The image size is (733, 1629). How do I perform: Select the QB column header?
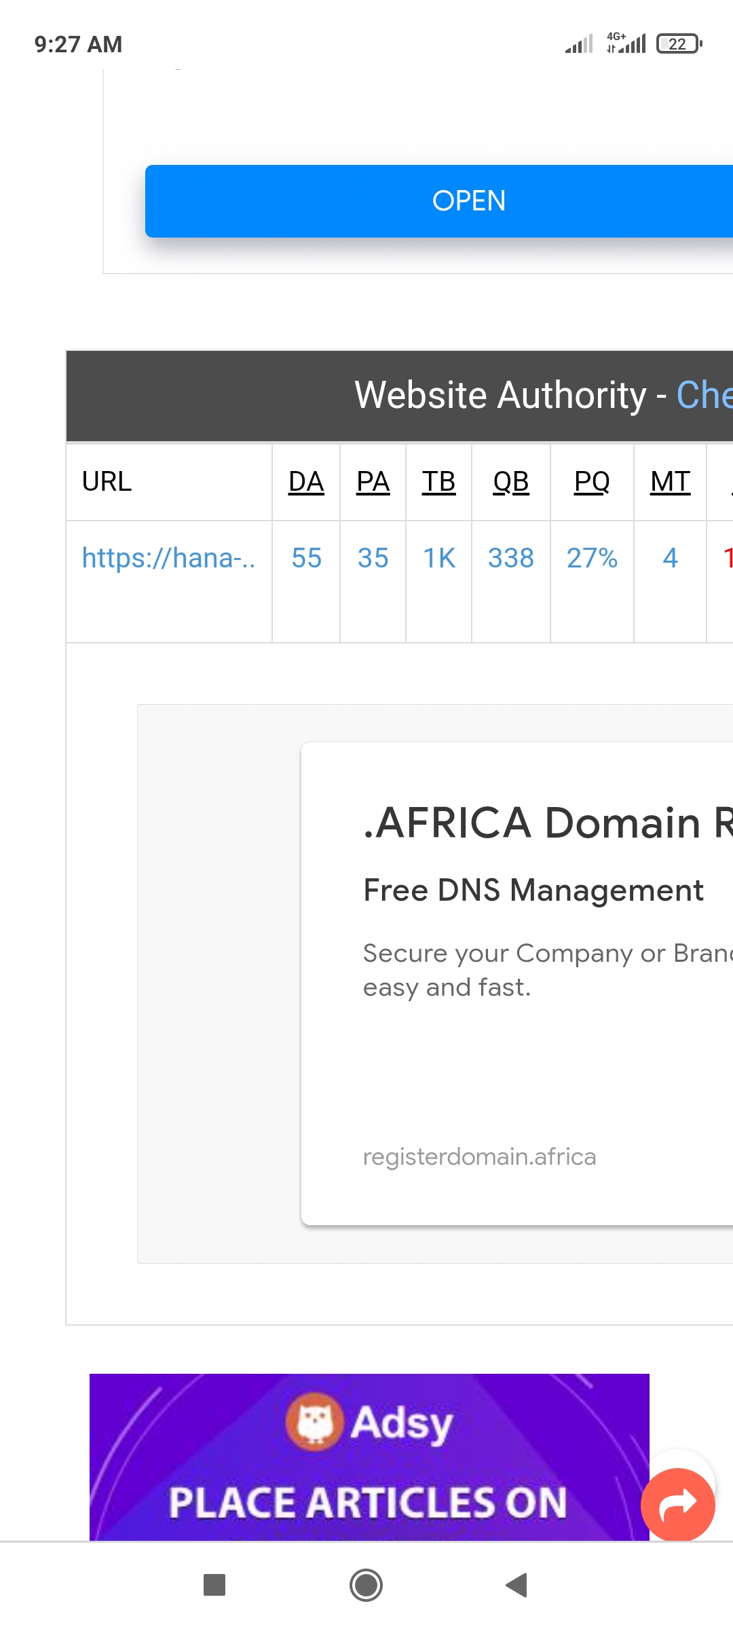point(510,482)
